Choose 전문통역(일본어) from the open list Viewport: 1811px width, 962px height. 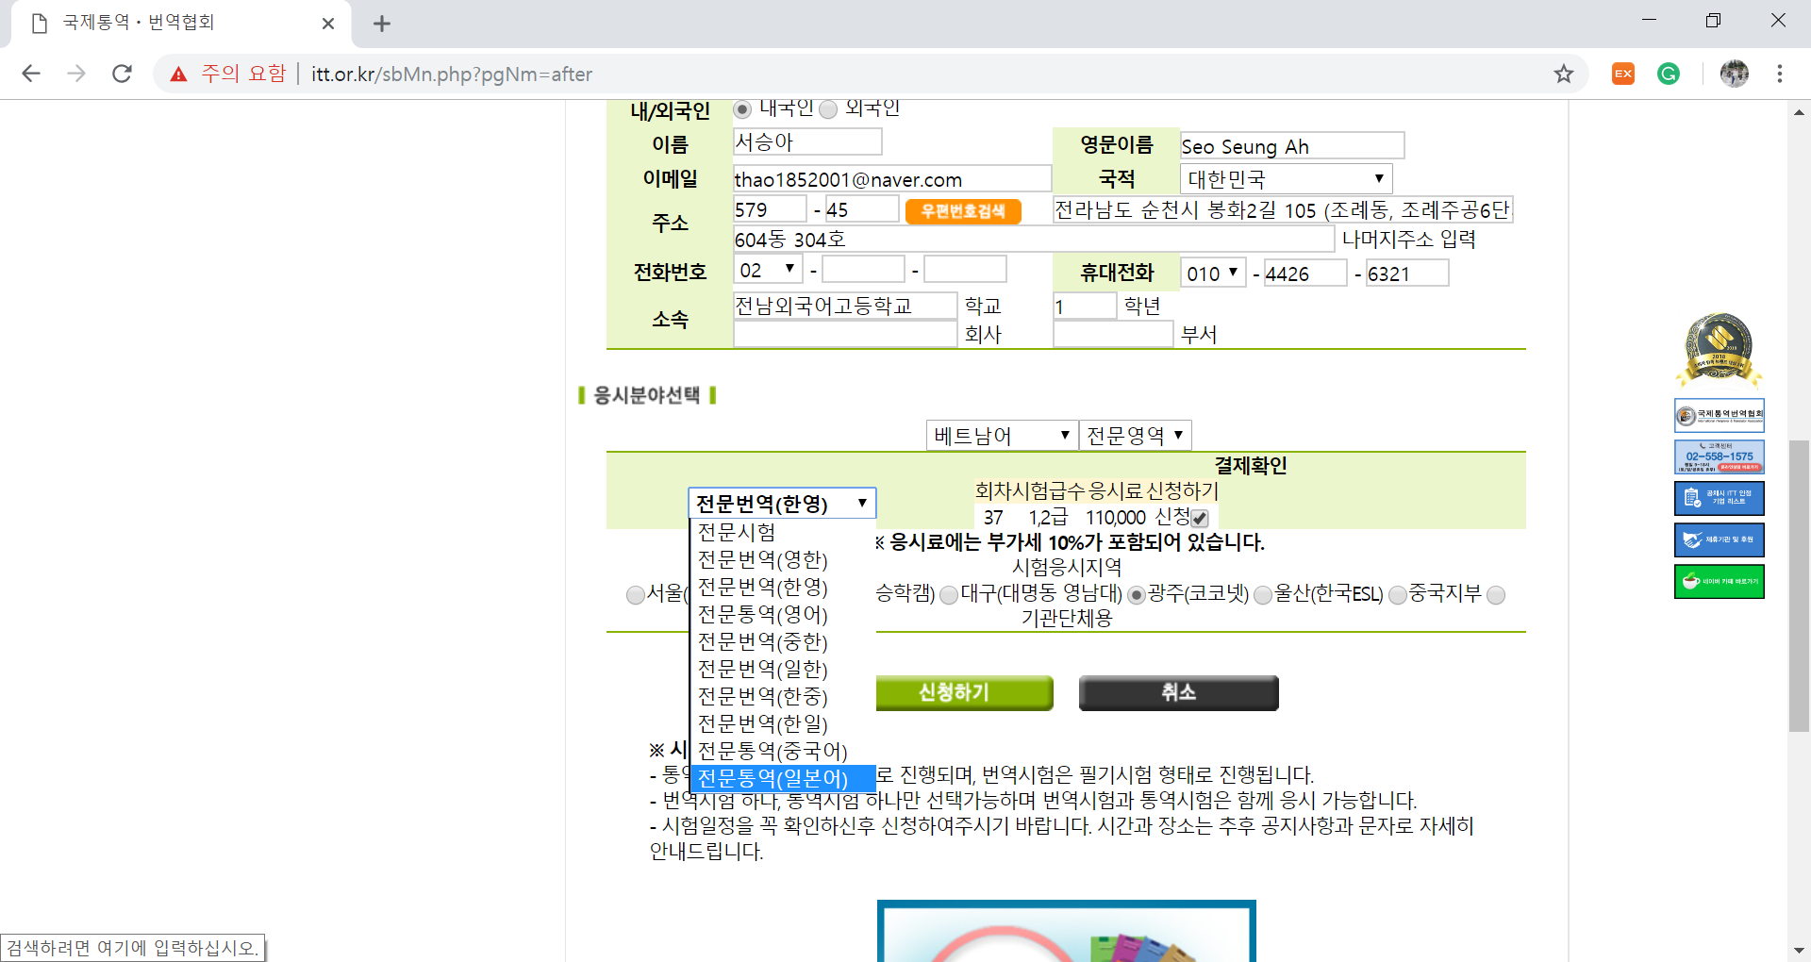773,778
